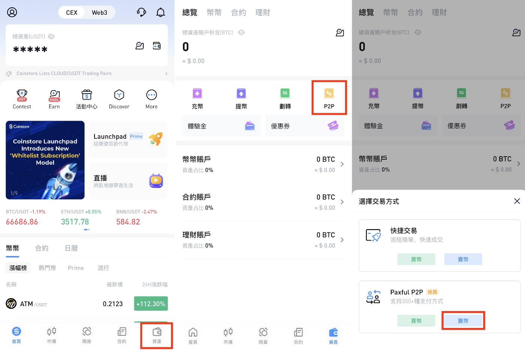Switch to Web3 mode
This screenshot has height=356, width=525.
tap(99, 12)
